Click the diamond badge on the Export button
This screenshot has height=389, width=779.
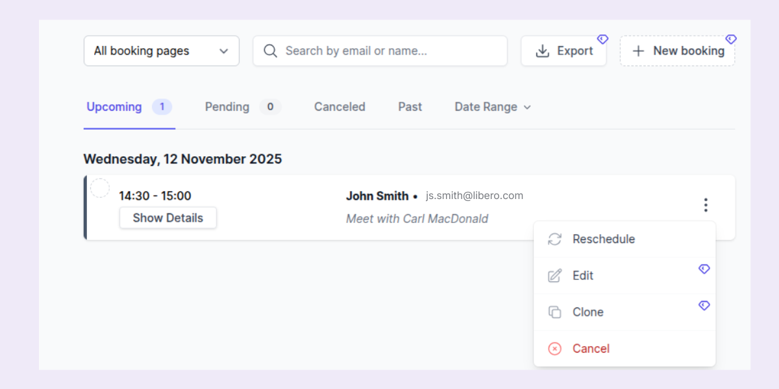(x=602, y=39)
